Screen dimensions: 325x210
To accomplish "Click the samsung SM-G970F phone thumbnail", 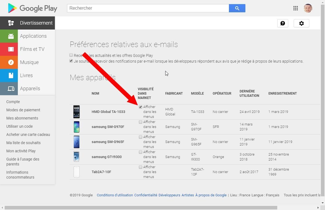I will (x=77, y=127).
